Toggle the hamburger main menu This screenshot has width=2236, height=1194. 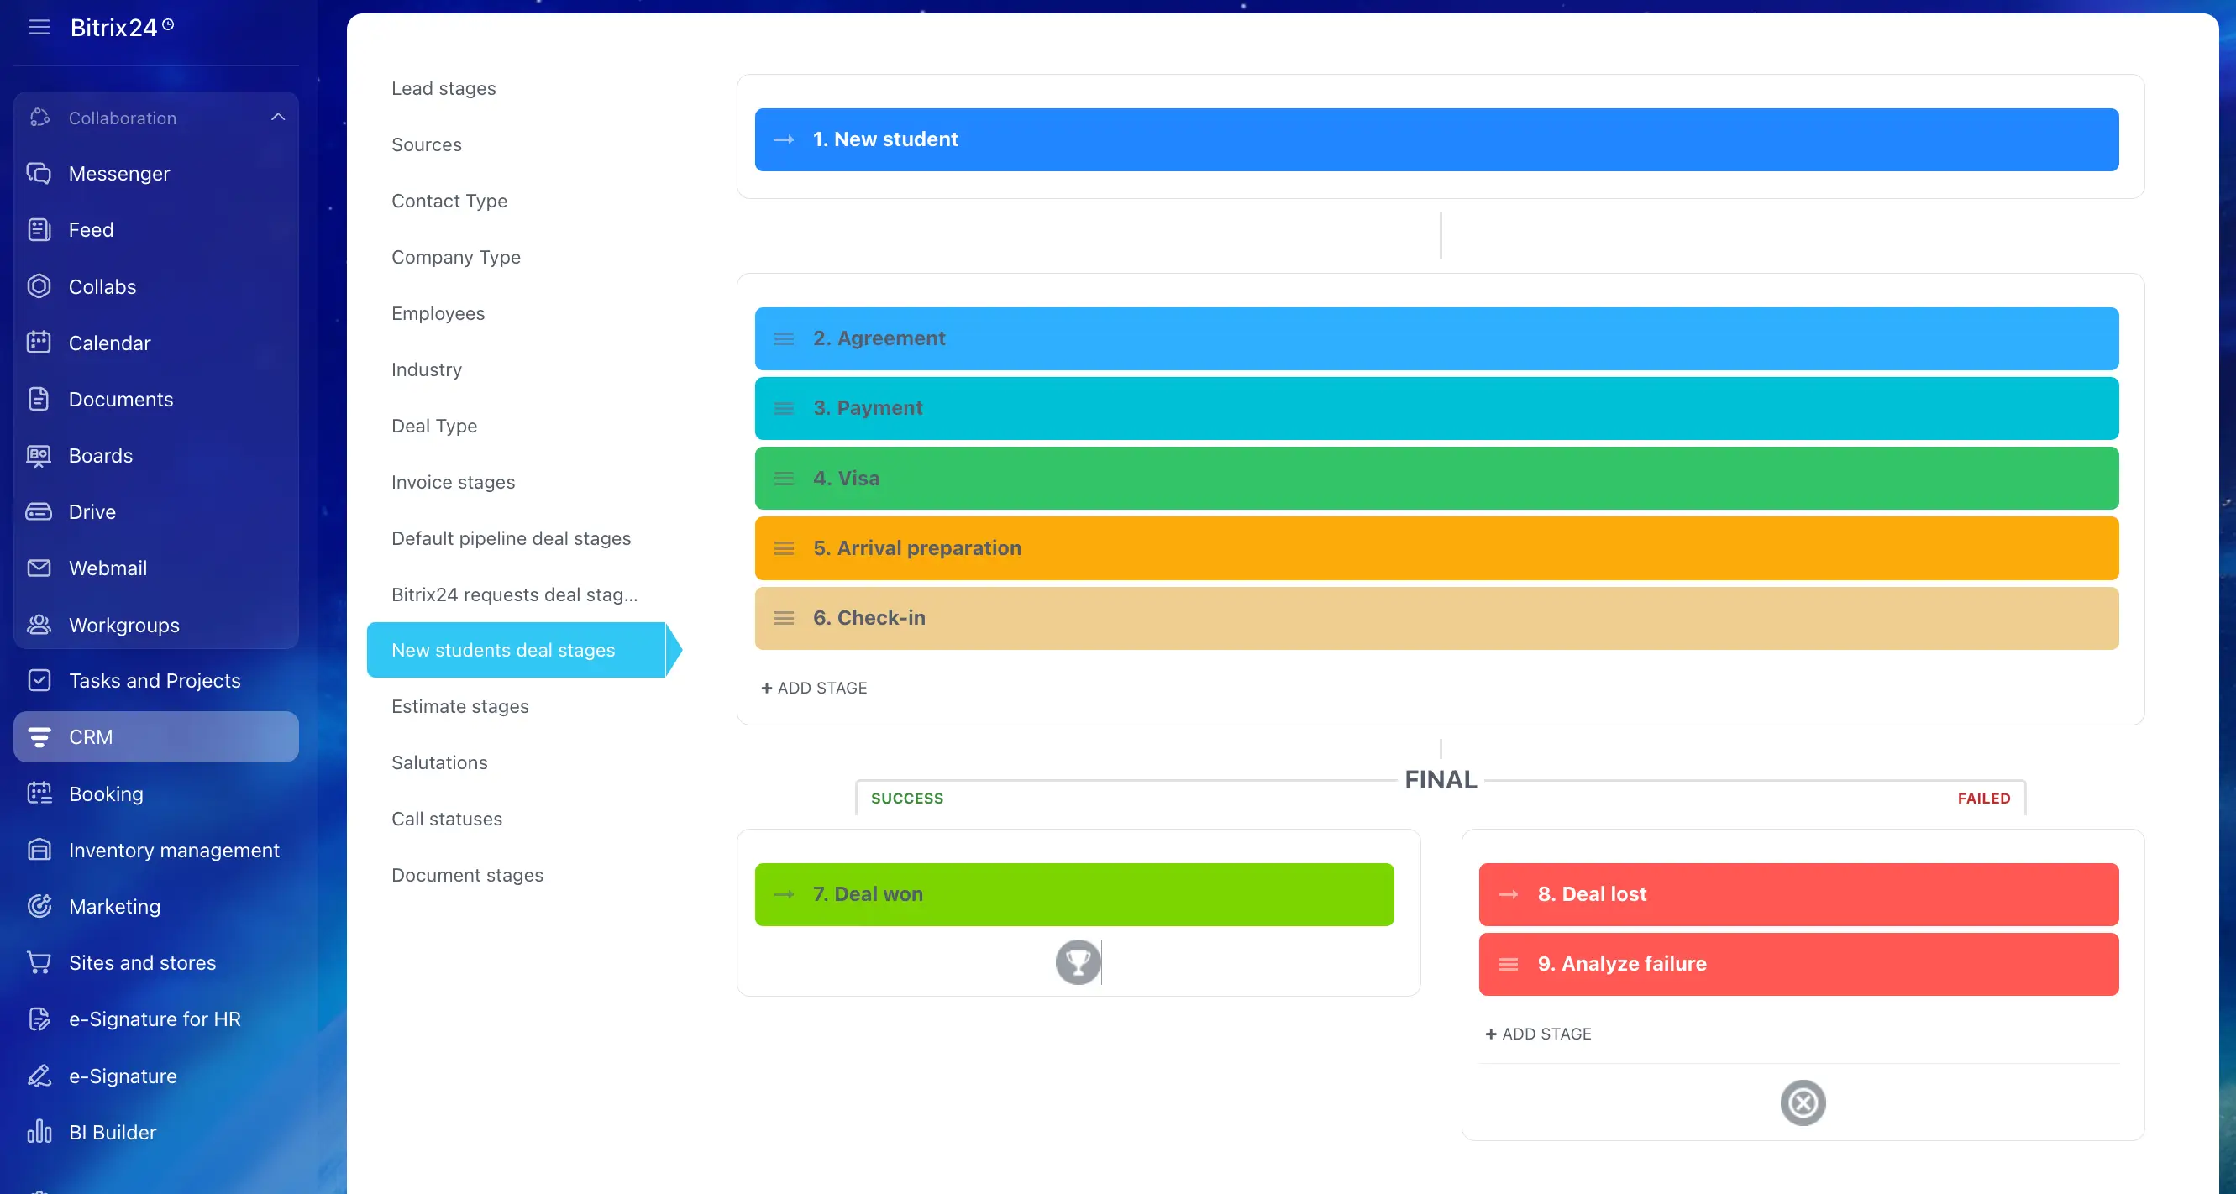click(x=39, y=27)
